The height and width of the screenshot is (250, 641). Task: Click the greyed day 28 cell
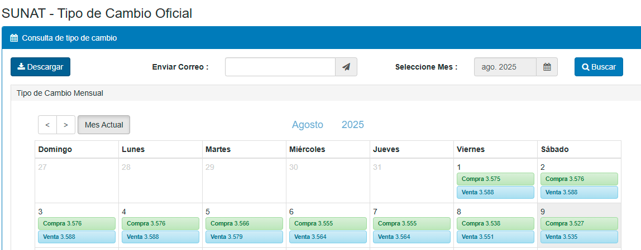(161, 180)
